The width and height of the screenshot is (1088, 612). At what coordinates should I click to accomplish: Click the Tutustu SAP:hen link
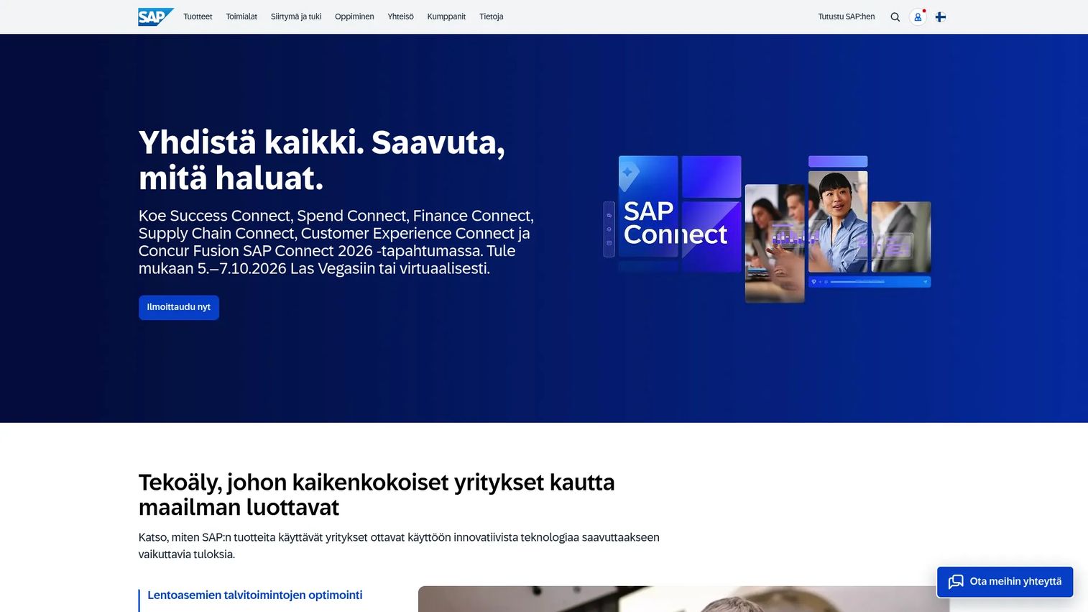click(846, 17)
